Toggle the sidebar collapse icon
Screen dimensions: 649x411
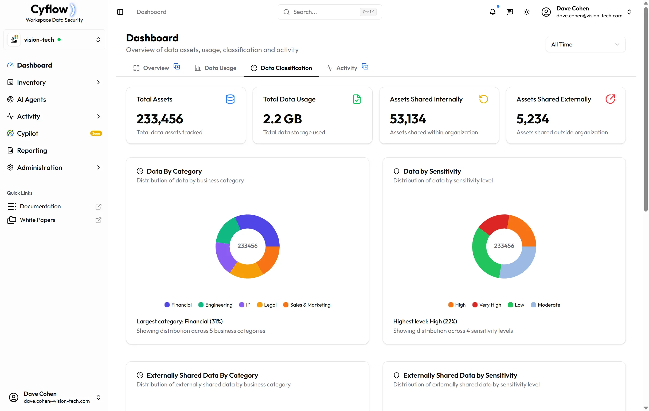coord(120,12)
